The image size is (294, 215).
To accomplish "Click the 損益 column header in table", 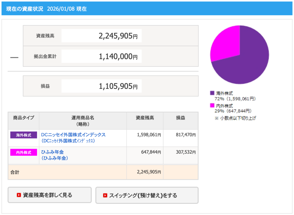I will (180, 118).
